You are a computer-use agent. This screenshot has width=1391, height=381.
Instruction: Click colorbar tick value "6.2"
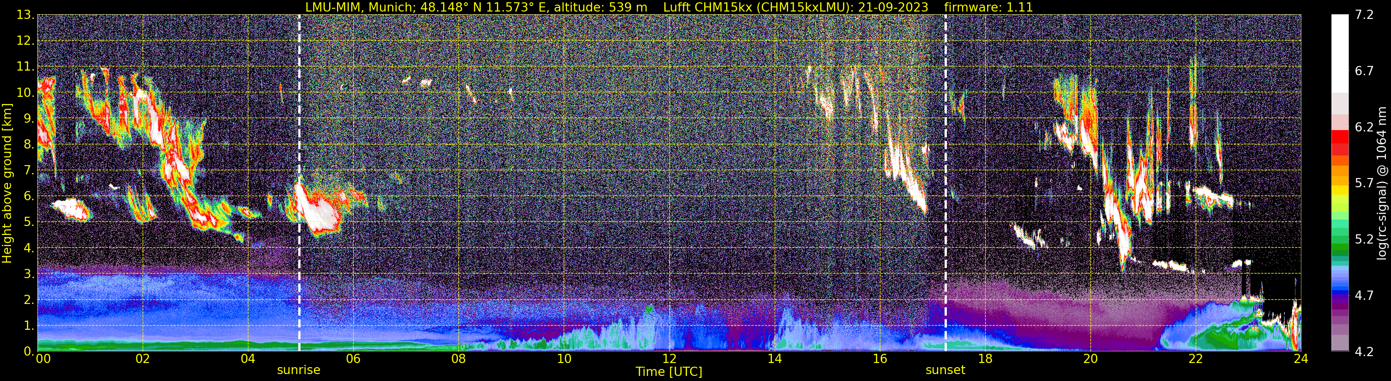pos(1365,127)
